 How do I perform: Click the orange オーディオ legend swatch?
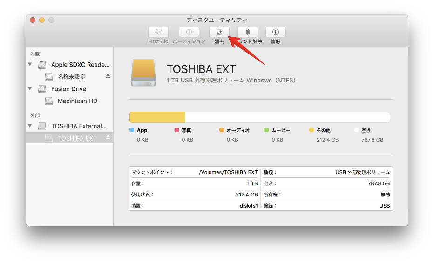click(222, 130)
